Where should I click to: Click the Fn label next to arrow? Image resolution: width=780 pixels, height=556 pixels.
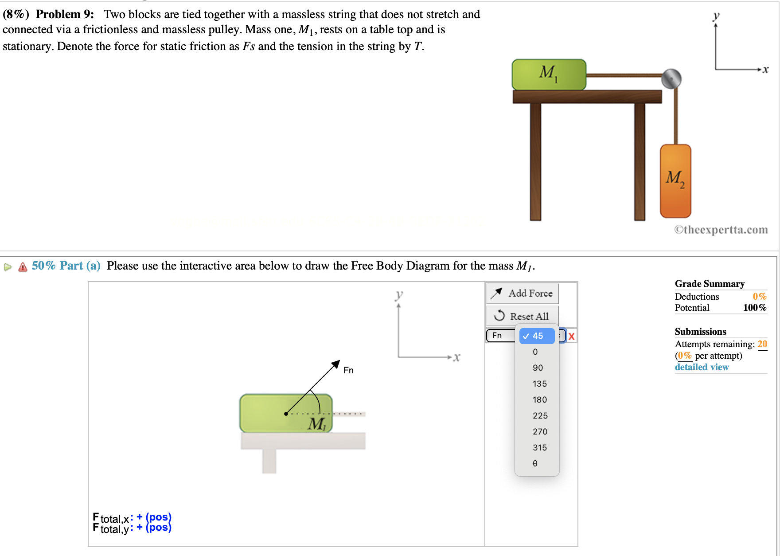pos(348,370)
